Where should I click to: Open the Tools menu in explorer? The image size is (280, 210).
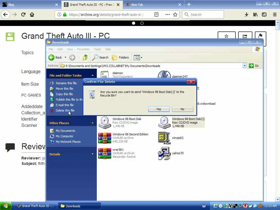click(x=97, y=49)
